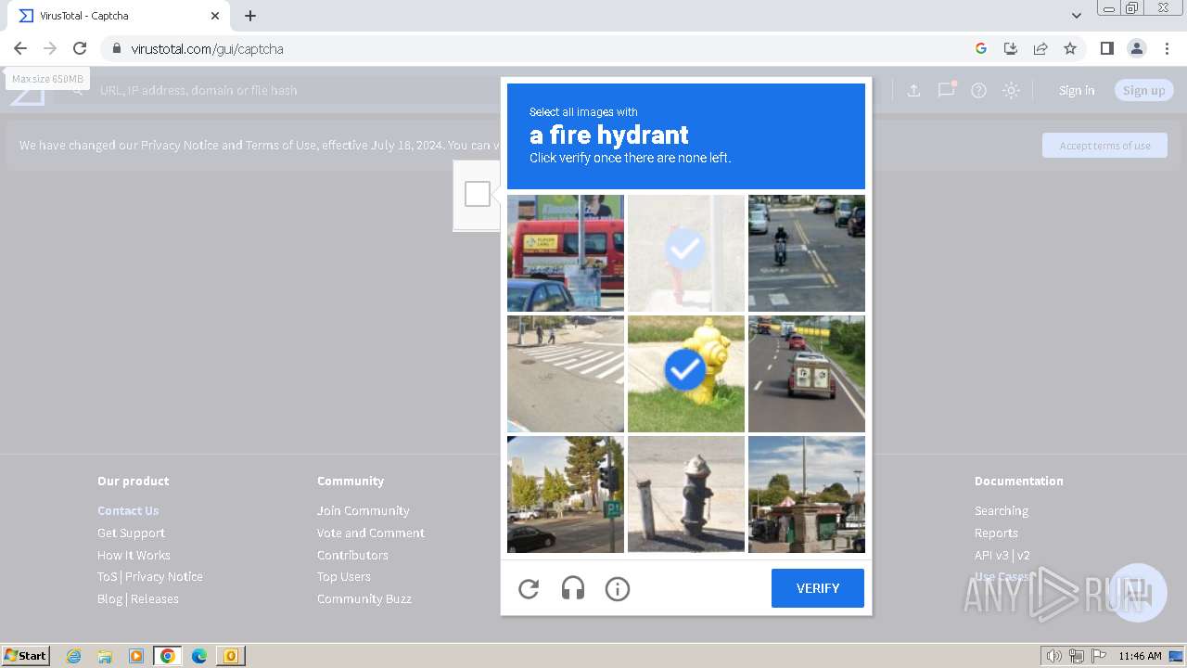The height and width of the screenshot is (668, 1187).
Task: Share this page icon
Action: [x=1040, y=48]
